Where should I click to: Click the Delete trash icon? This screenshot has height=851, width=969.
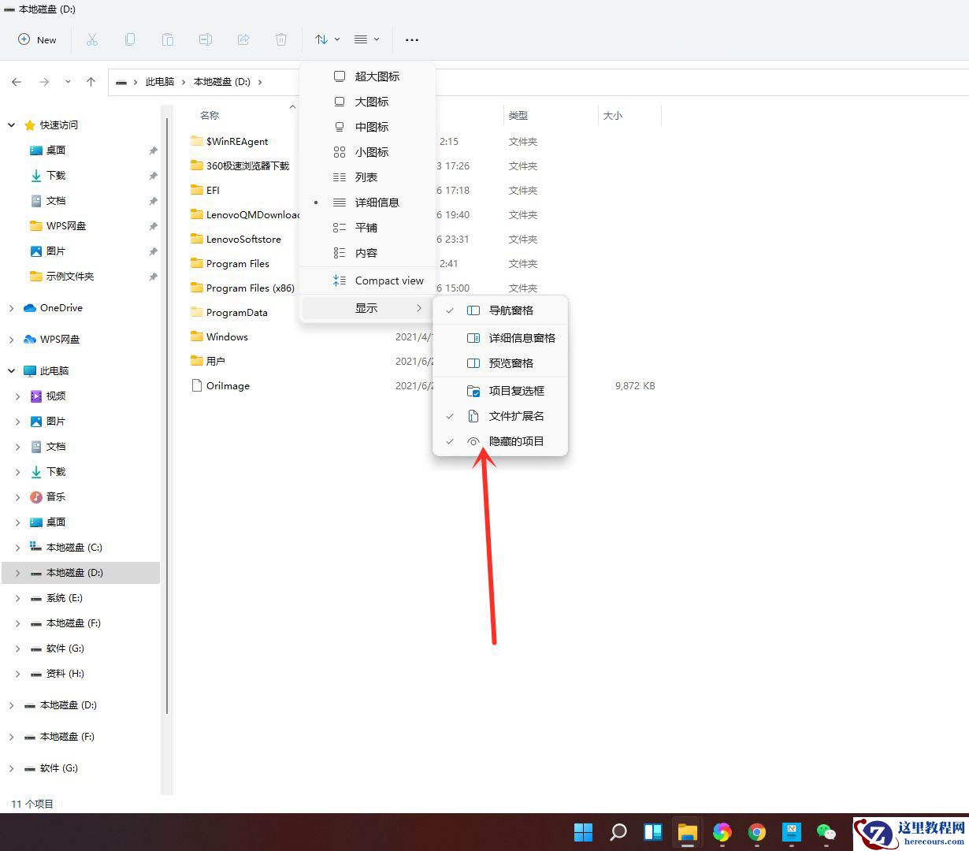281,39
